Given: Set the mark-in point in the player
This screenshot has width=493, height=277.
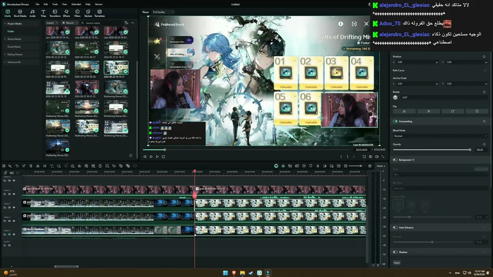Looking at the screenshot, I should click(341, 157).
